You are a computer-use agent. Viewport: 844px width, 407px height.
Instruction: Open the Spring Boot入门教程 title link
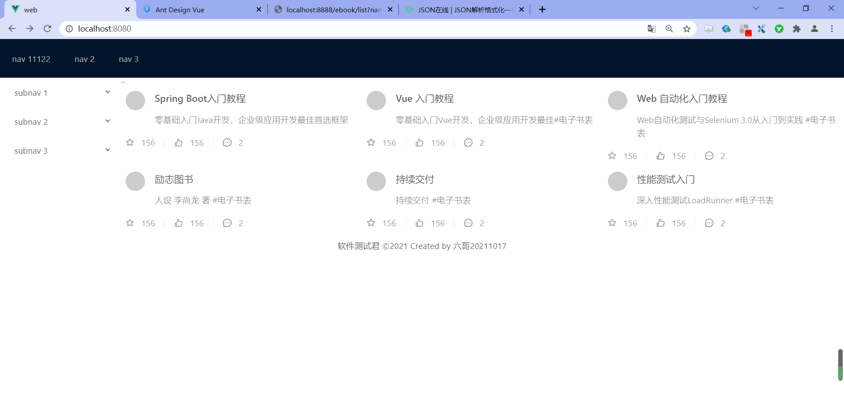point(200,98)
